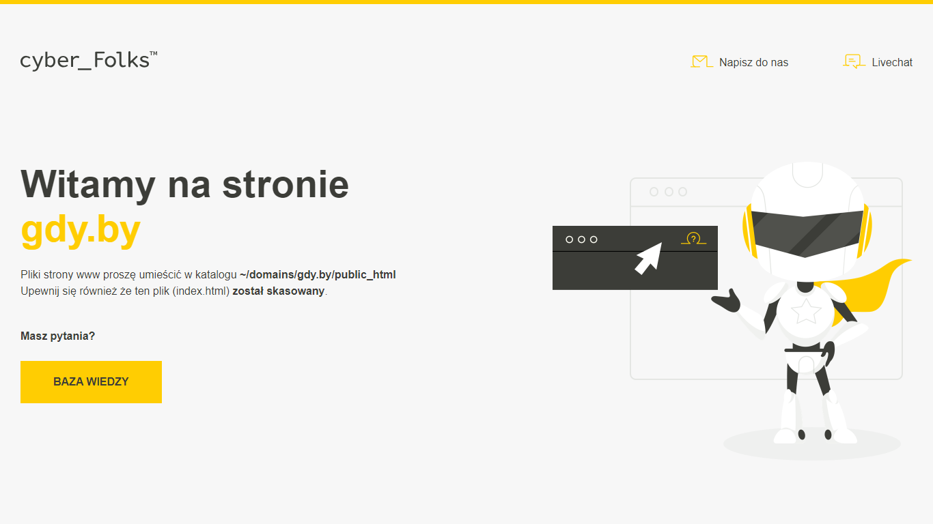Click the BAZA WIEDZY button
Image resolution: width=933 pixels, height=524 pixels.
[91, 382]
